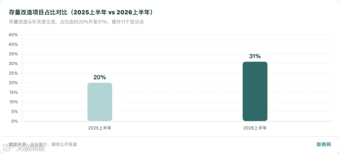Click the 2025上半年 x-axis label
The width and height of the screenshot is (340, 154).
100,128
